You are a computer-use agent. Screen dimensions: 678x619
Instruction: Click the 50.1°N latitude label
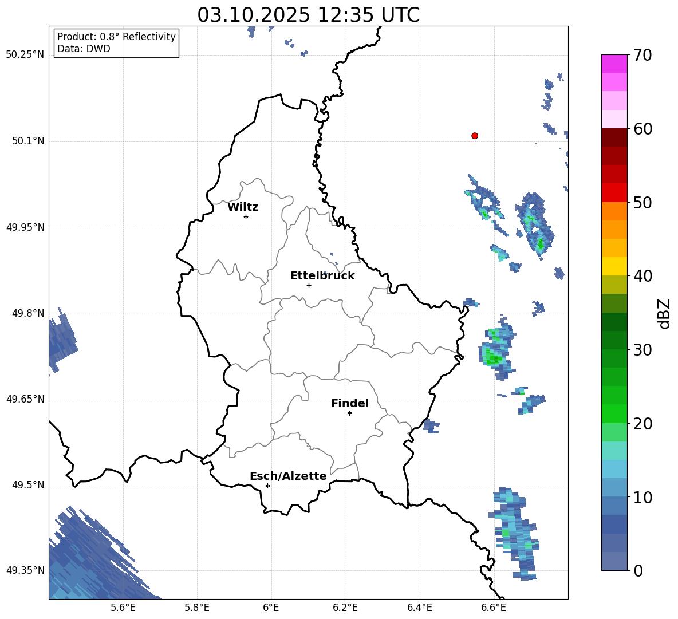click(28, 141)
